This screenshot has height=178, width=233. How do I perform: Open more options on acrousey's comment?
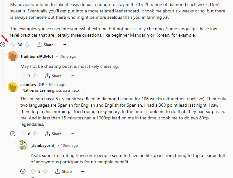click(x=72, y=134)
